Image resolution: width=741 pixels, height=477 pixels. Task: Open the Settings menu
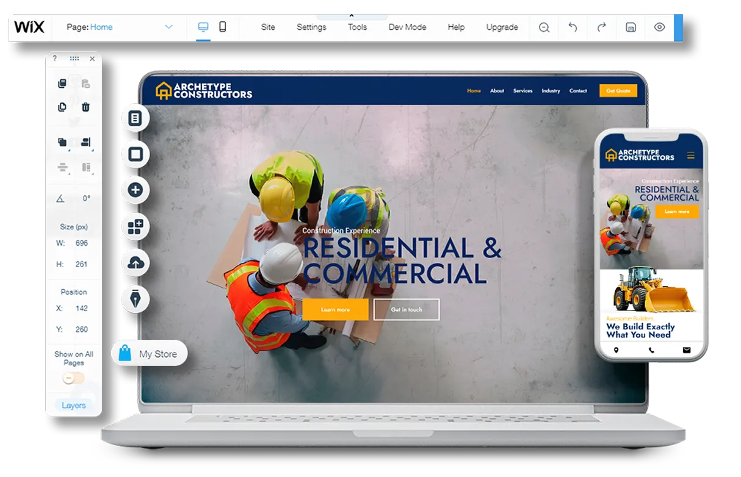tap(311, 27)
